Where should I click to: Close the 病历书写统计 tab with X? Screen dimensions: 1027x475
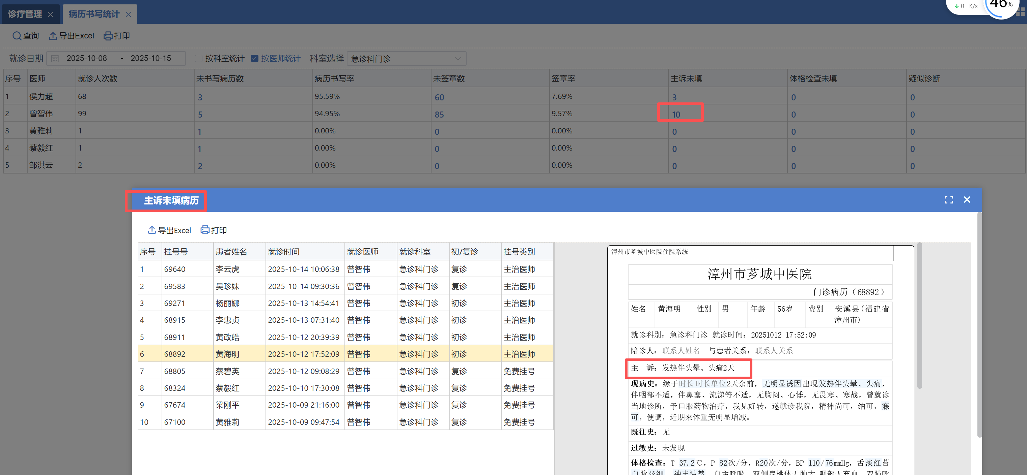click(x=128, y=14)
